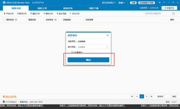This screenshot has height=109, width=180.
Task: Click the search magnifier icon
Action: 173,14
